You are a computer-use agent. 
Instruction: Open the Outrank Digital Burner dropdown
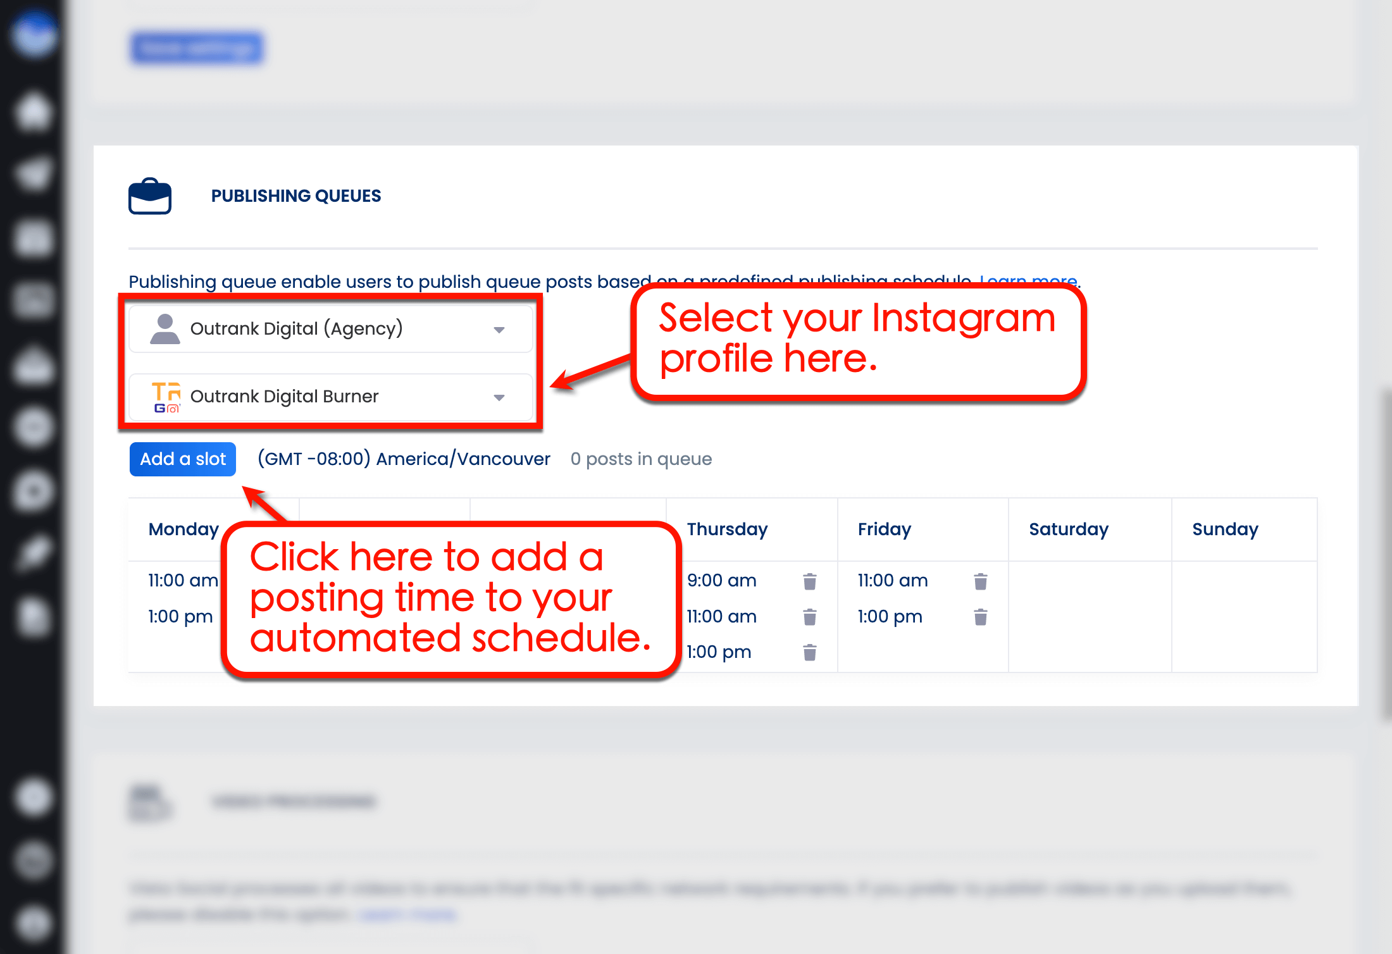tap(499, 397)
